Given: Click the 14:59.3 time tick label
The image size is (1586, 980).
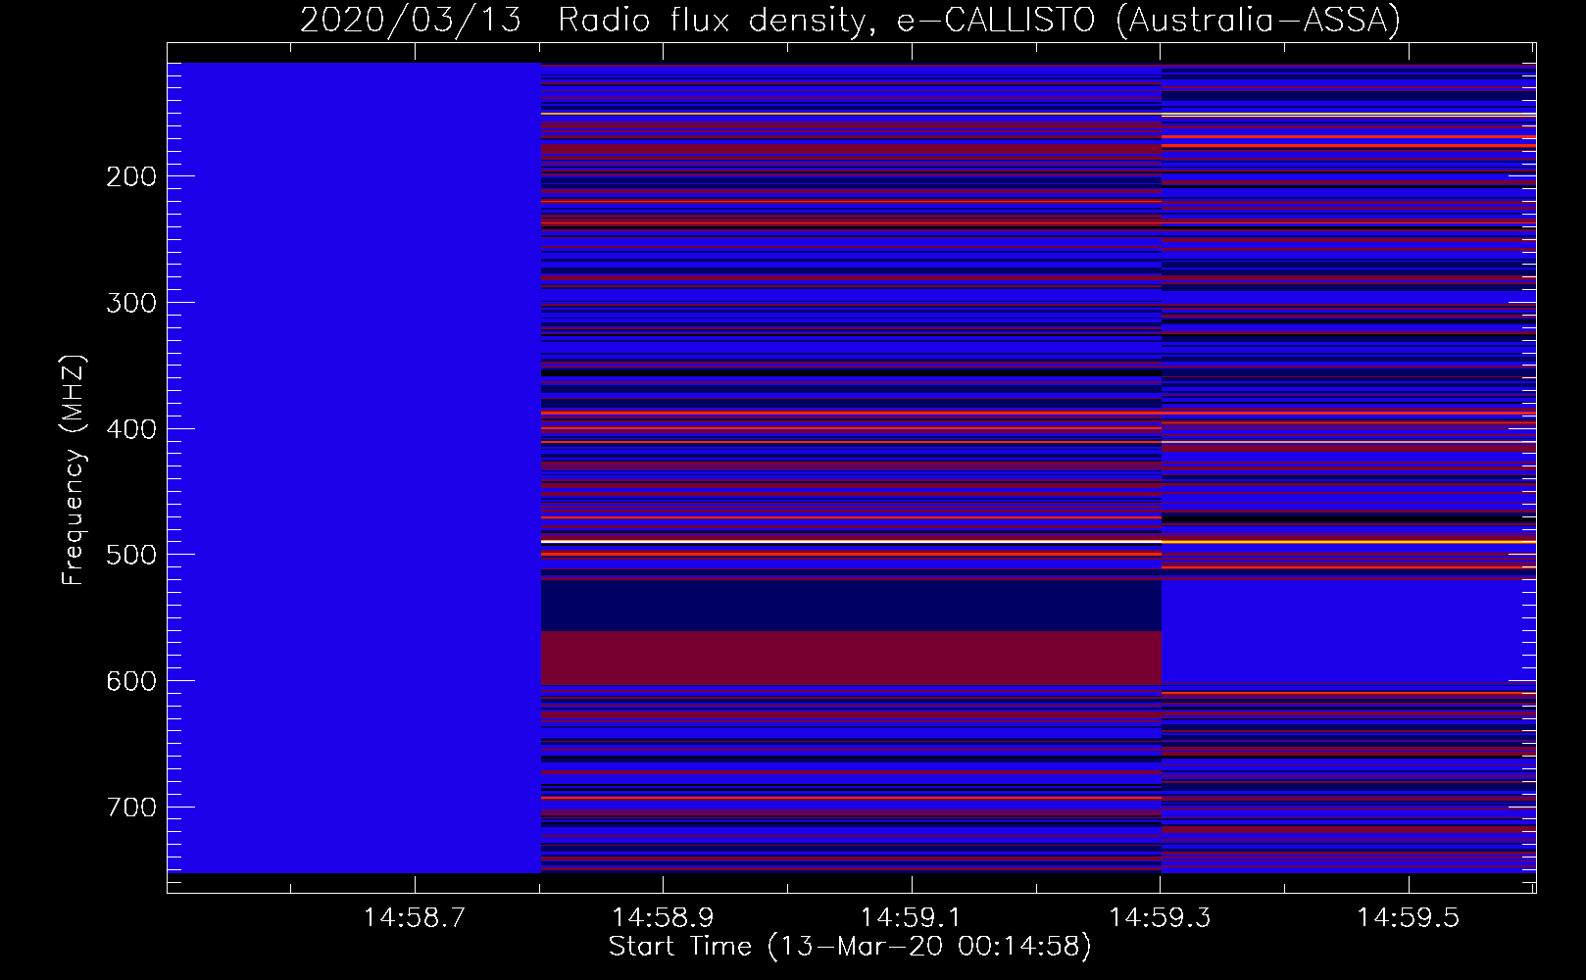Looking at the screenshot, I should (1160, 918).
